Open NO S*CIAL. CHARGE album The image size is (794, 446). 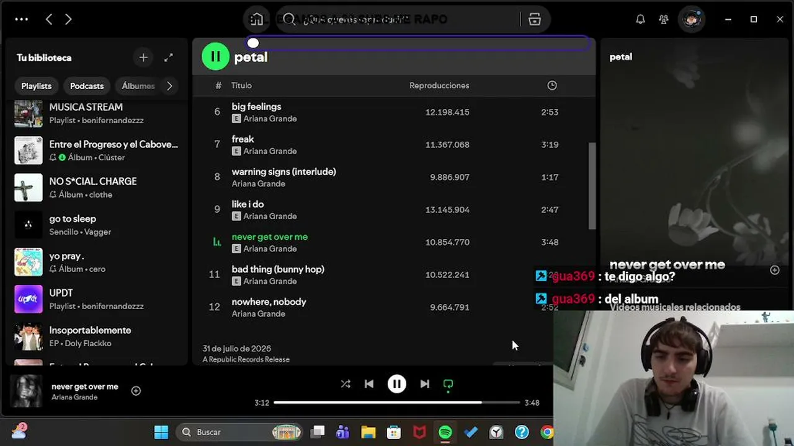click(96, 188)
